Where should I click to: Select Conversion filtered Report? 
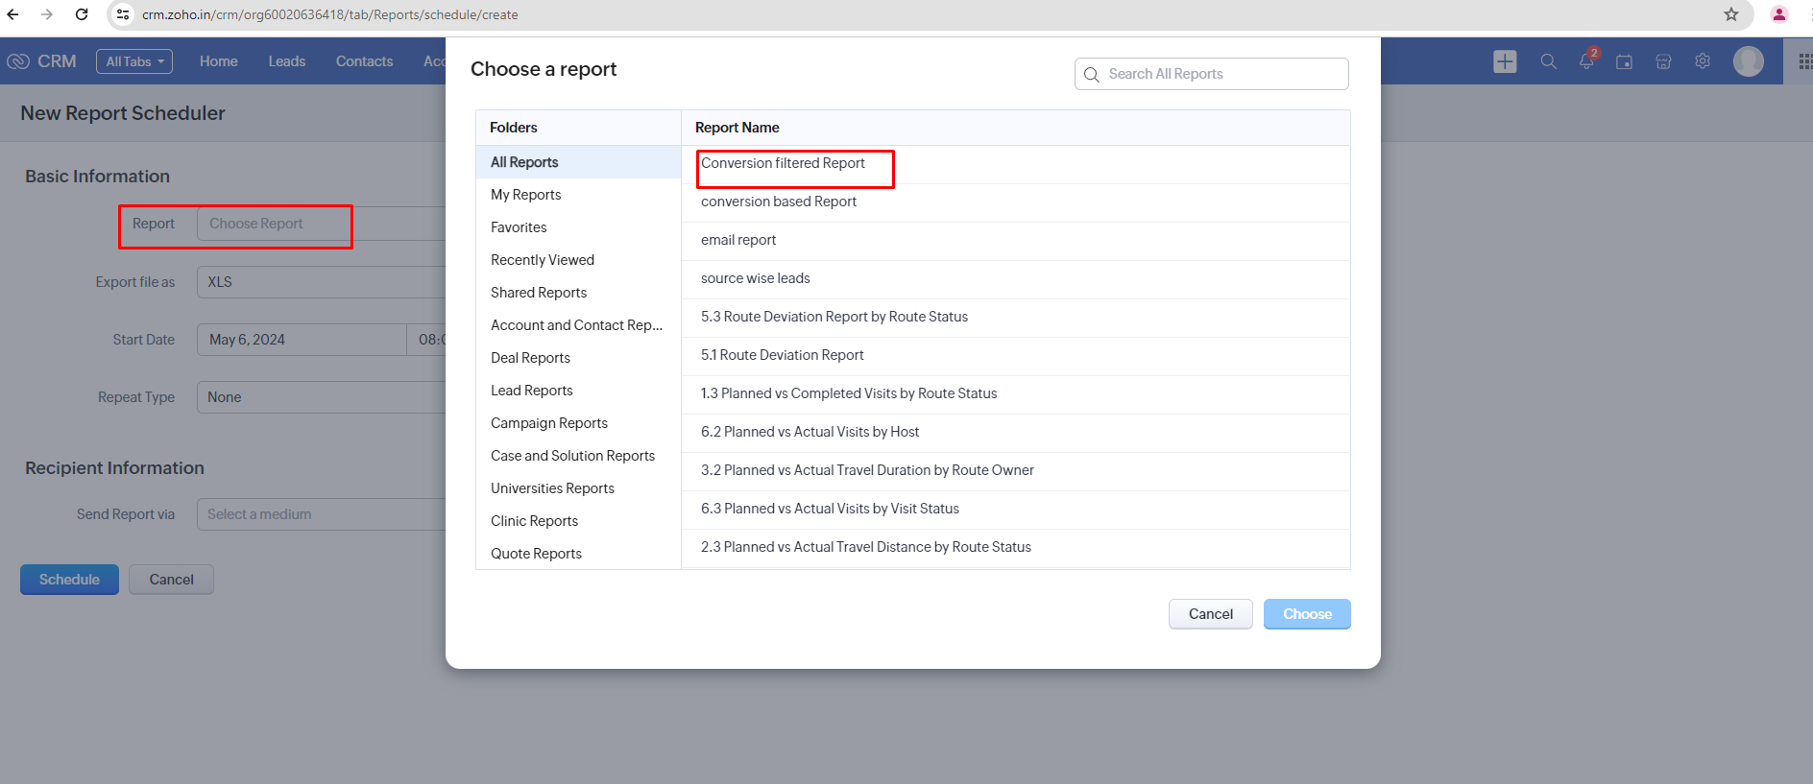[1016, 164]
